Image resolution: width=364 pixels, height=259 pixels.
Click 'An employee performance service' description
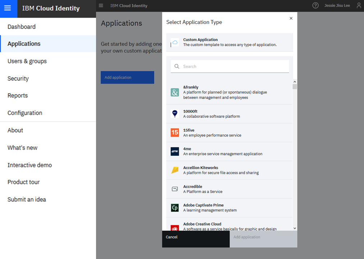(212, 135)
